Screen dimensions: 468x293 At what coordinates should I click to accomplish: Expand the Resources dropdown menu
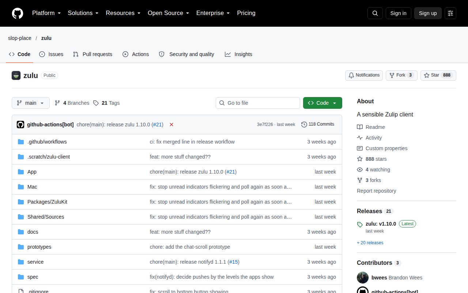tap(123, 13)
